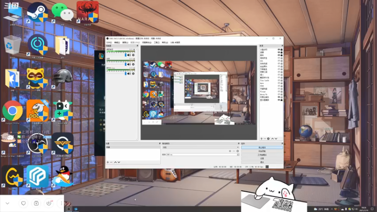This screenshot has width=377, height=212.
Task: Click heart icon in bottom-left widget
Action: [x=23, y=204]
